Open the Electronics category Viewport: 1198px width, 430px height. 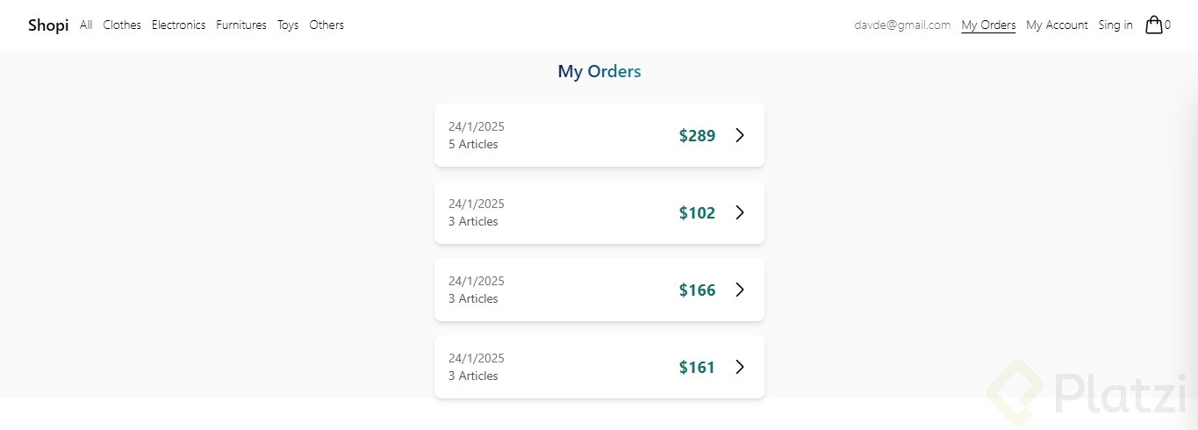click(178, 25)
